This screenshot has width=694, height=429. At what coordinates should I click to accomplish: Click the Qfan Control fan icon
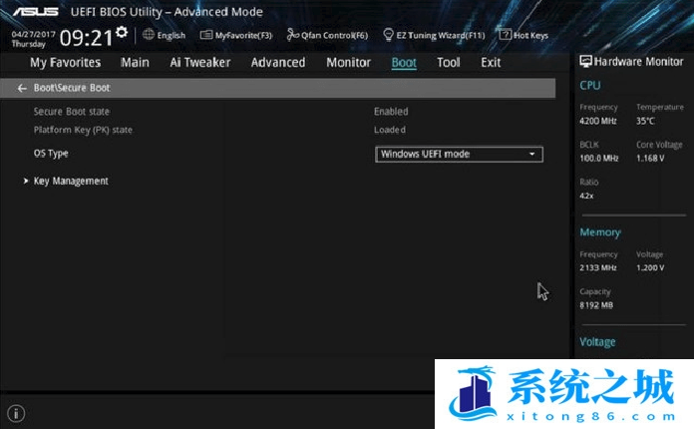coord(292,35)
